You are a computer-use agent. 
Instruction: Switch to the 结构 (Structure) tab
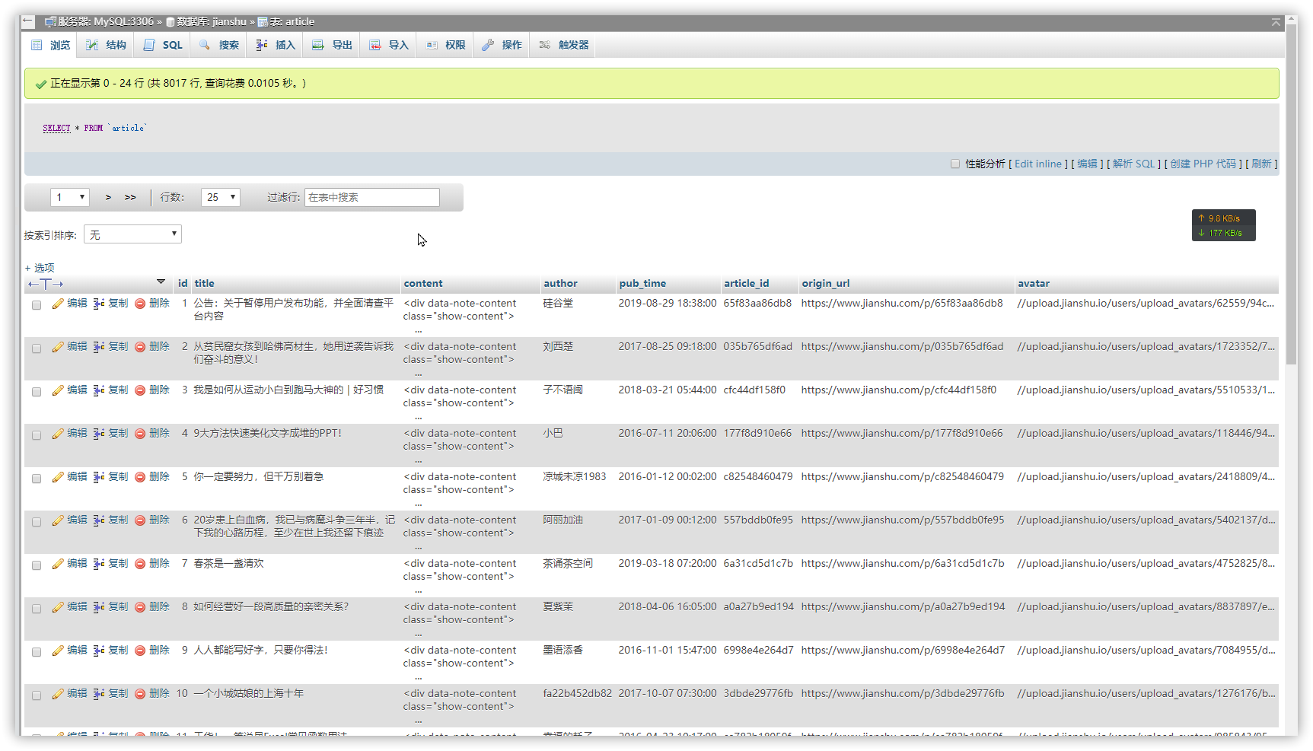coord(106,45)
